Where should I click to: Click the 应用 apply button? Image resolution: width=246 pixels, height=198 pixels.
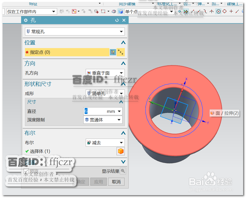point(99,182)
